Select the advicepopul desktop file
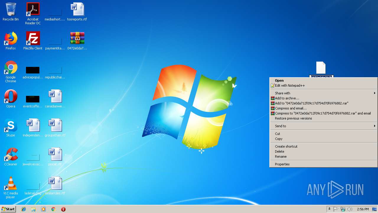The width and height of the screenshot is (378, 213). click(x=33, y=72)
